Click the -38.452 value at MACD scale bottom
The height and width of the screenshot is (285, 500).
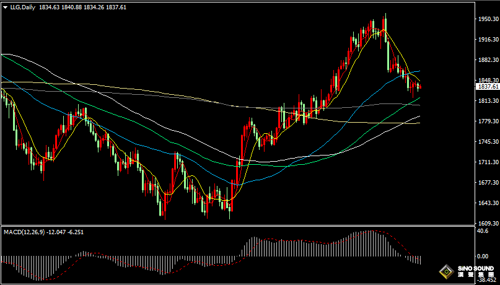[x=488, y=281]
